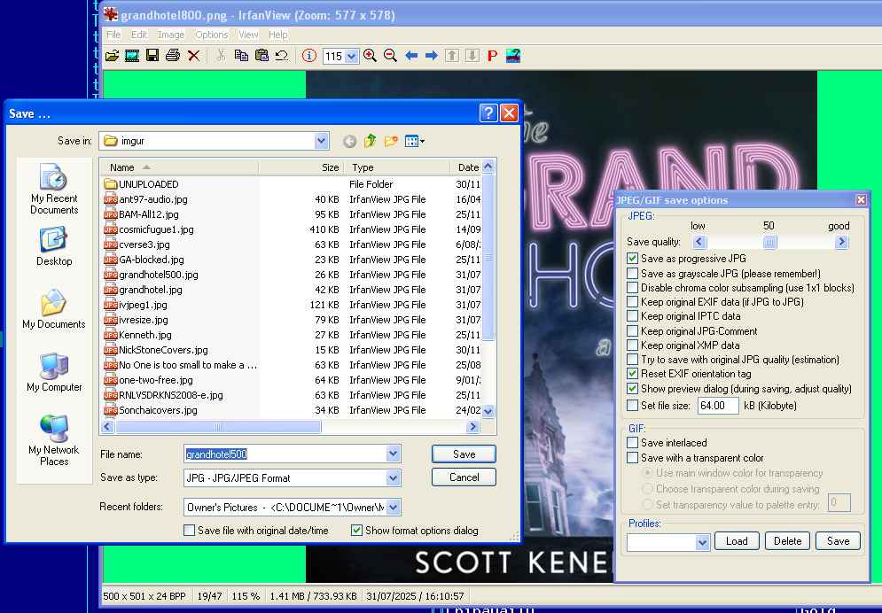Go to previous image with blue left arrow
This screenshot has height=613, width=882.
click(x=411, y=56)
